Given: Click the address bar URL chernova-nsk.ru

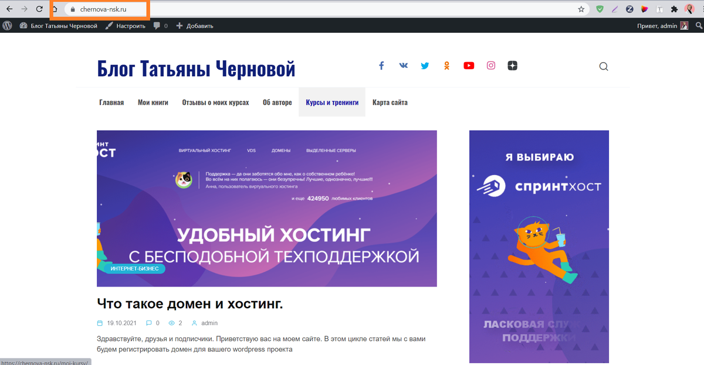Looking at the screenshot, I should pyautogui.click(x=103, y=9).
